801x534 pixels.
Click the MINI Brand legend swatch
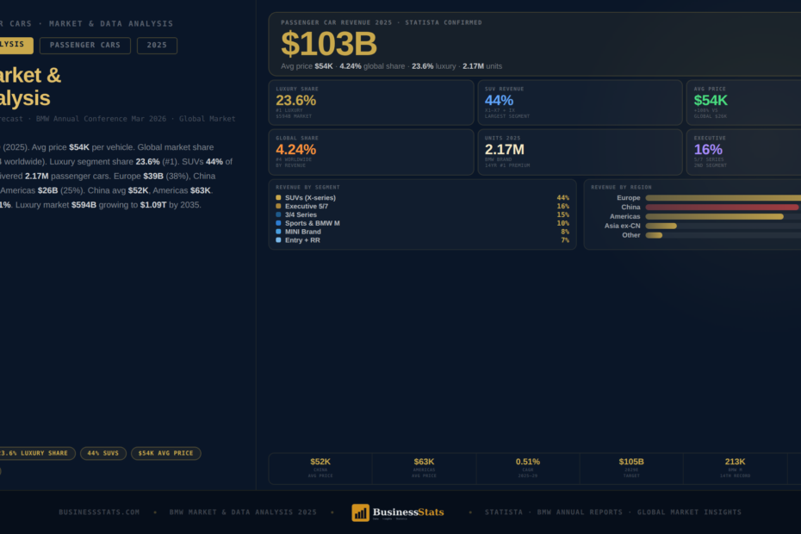coord(278,232)
